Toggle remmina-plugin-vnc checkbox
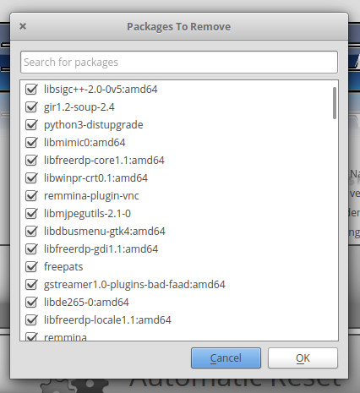This screenshot has height=393, width=360. (x=31, y=196)
